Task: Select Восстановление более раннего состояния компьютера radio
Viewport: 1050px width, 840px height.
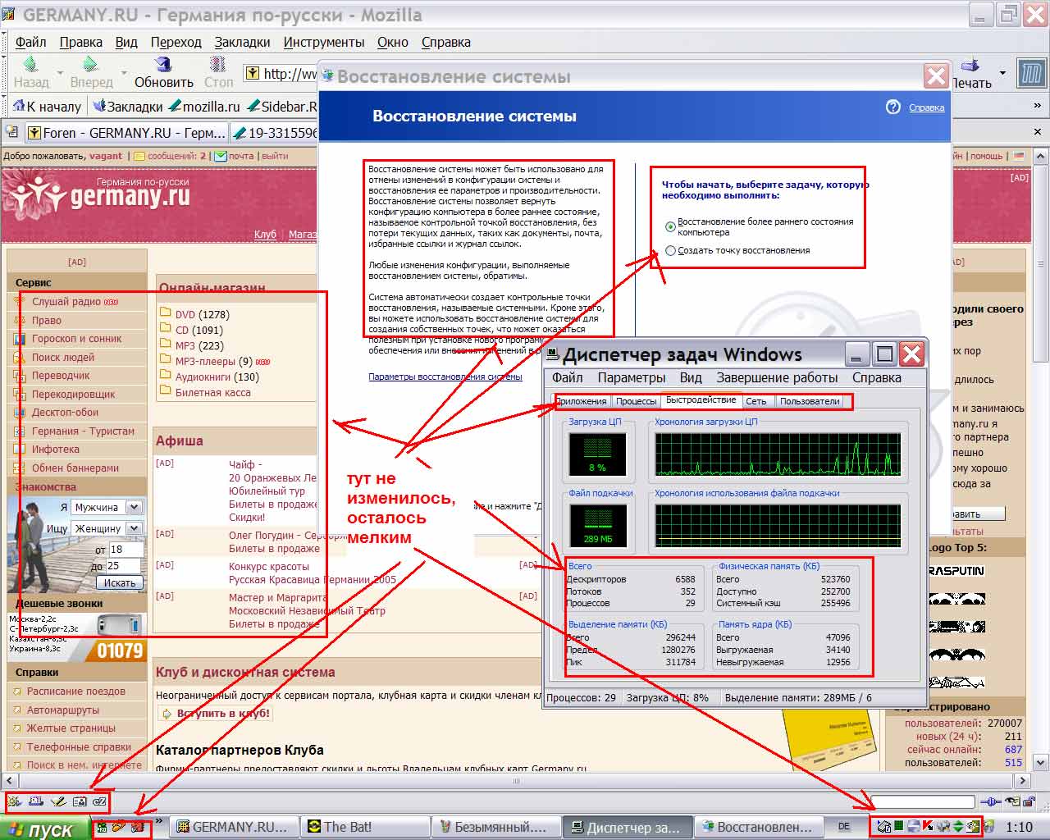Action: 671,226
